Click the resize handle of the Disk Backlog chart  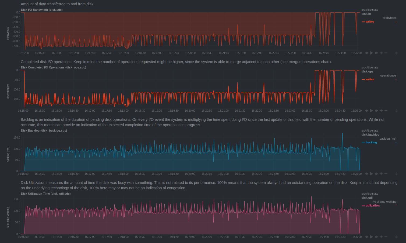[396, 174]
